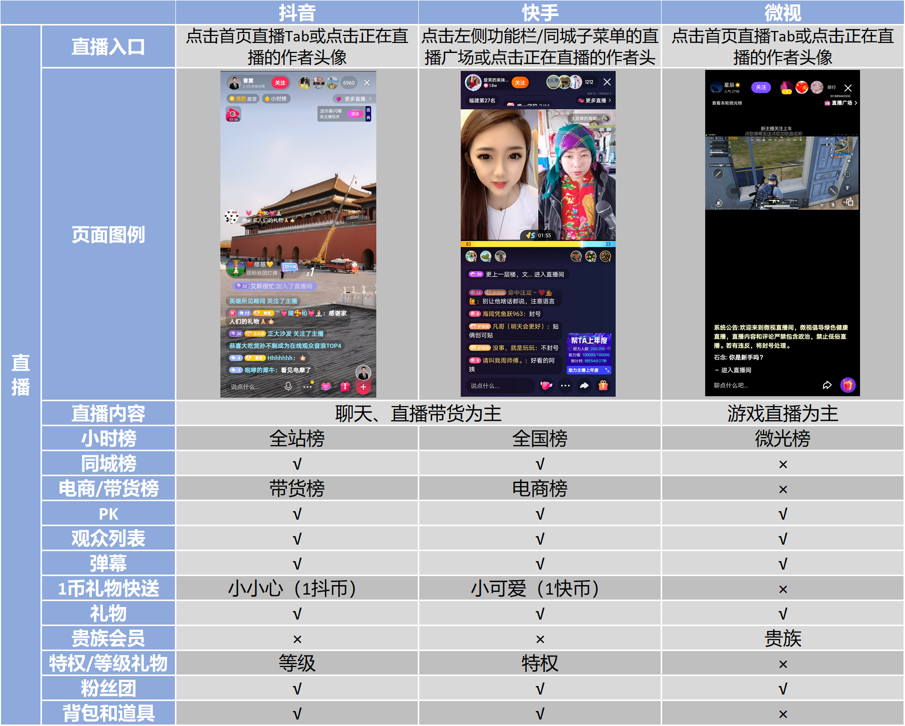Open three-dot more options in Kuaishou
Viewport: 905px width, 726px height.
click(x=565, y=385)
